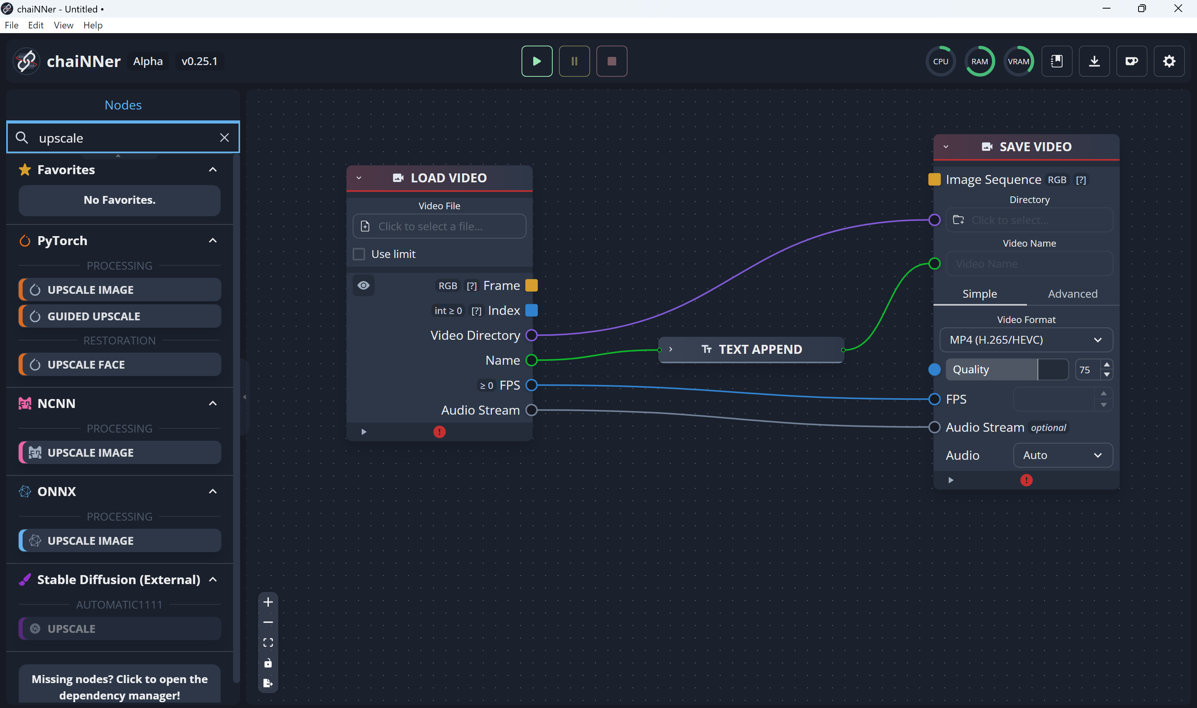Click the Video Name text field

tap(1029, 264)
